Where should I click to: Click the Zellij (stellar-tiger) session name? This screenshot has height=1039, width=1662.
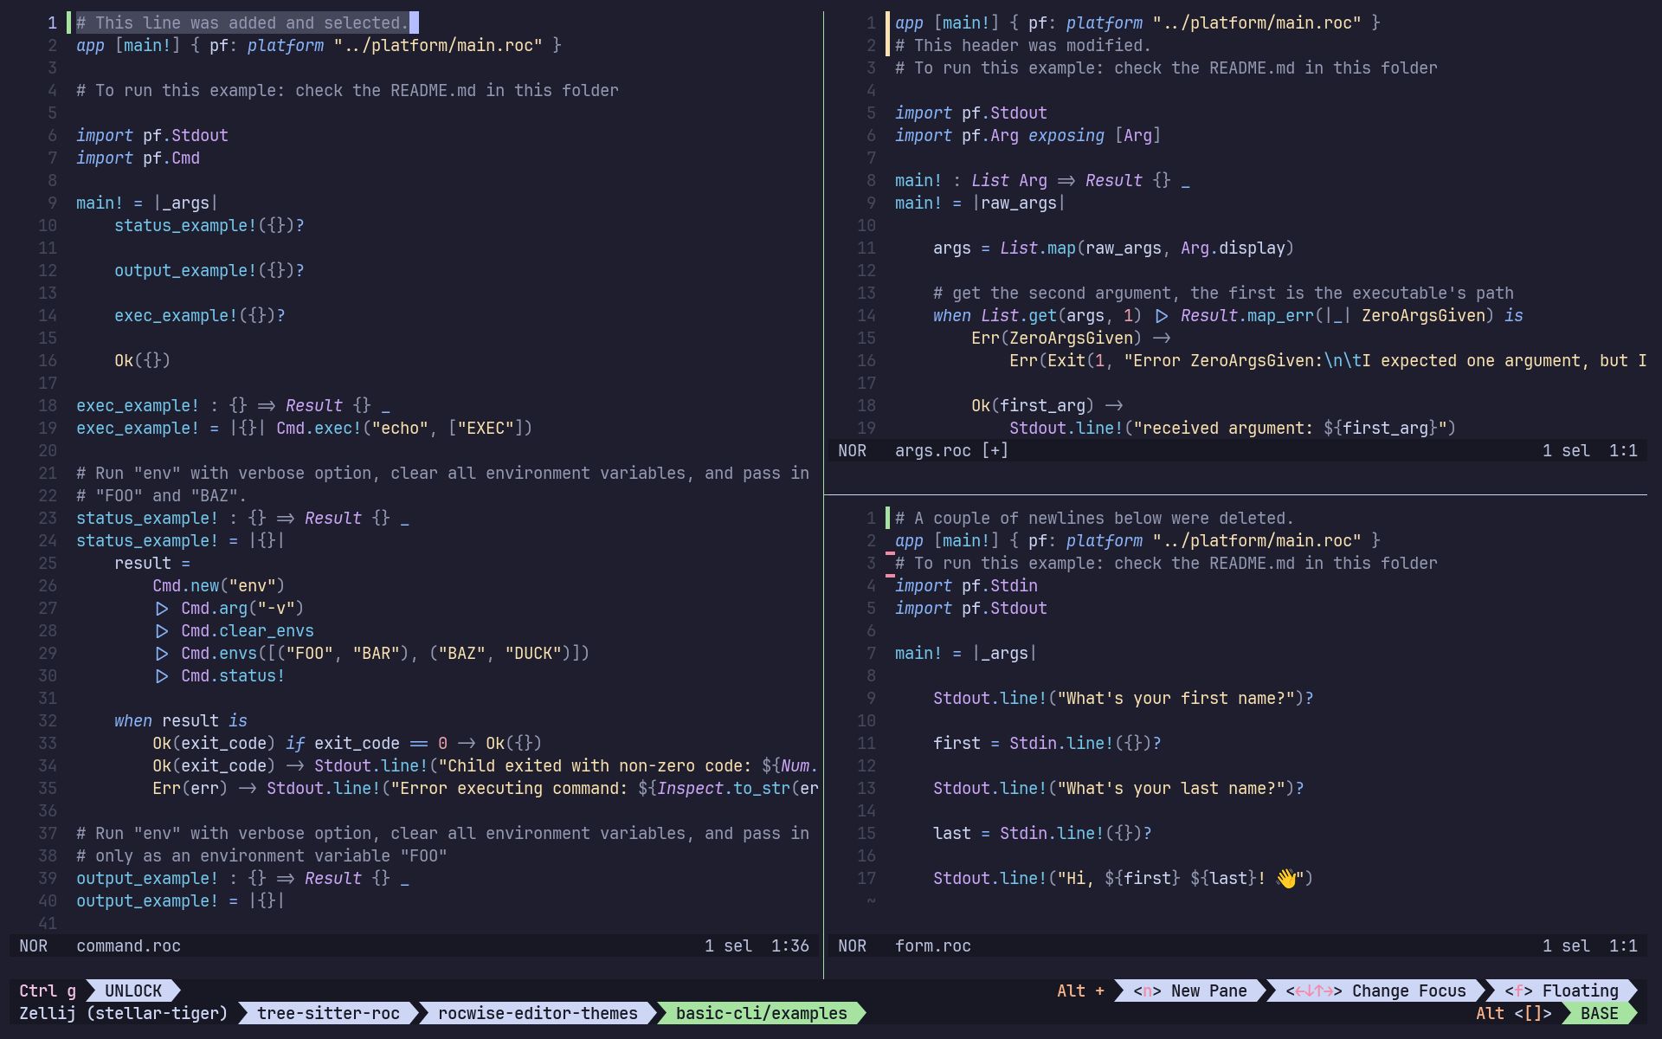(x=124, y=1013)
